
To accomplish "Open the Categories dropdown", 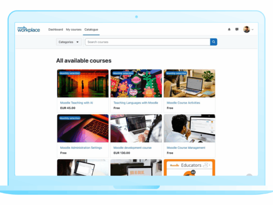I will click(x=69, y=42).
